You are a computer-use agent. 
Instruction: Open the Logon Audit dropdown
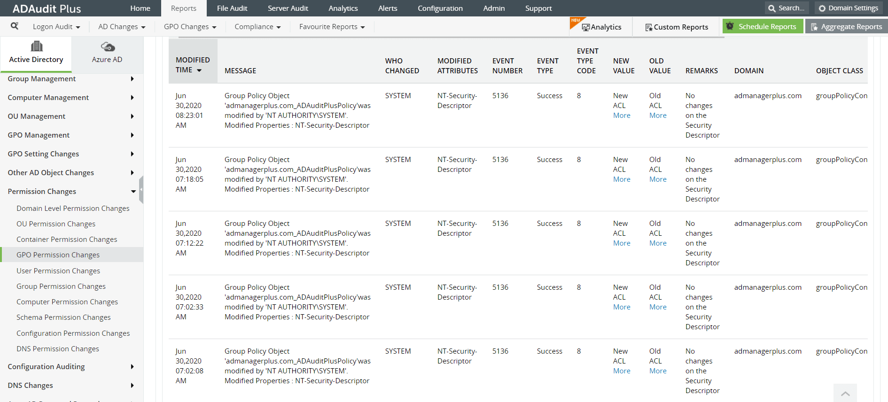[x=56, y=27]
